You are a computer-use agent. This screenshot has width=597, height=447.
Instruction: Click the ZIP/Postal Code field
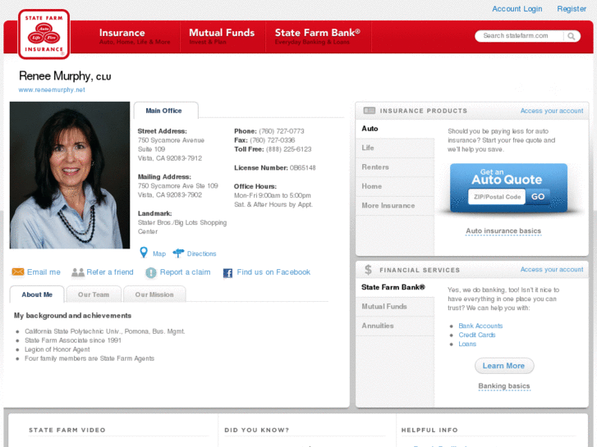point(497,197)
